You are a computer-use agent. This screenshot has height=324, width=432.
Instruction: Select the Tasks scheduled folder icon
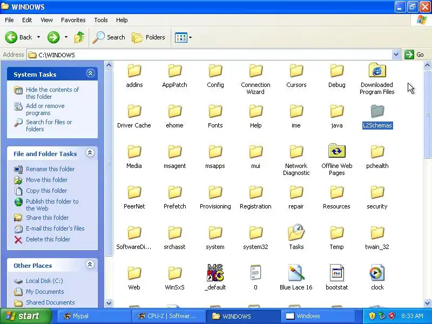pos(296,237)
